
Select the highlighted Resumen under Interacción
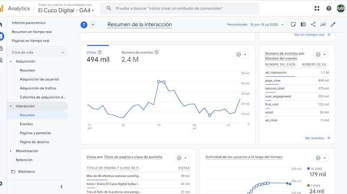tap(37, 115)
